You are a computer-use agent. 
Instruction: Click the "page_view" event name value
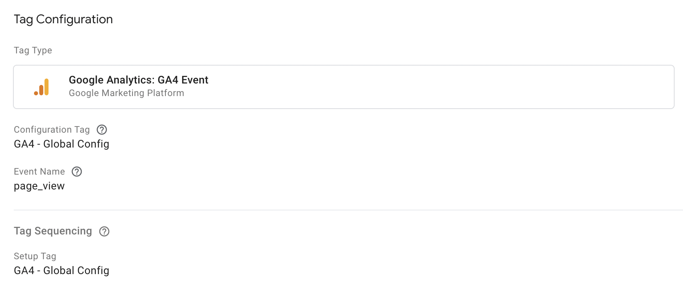tap(39, 186)
